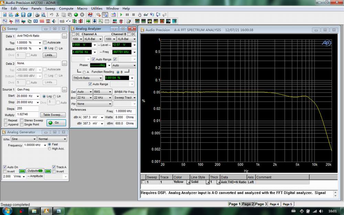Image resolution: width=344 pixels, height=215 pixels.
Task: Open Analog Generator panel sine-wave icon
Action: pos(4,21)
